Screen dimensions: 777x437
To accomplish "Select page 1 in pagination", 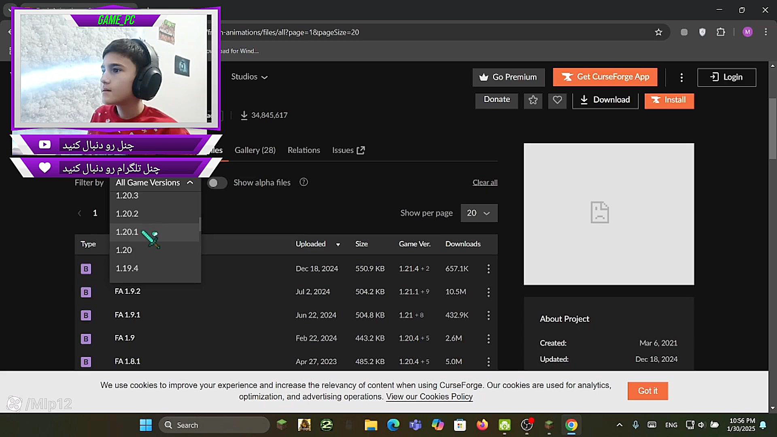I will (x=95, y=213).
